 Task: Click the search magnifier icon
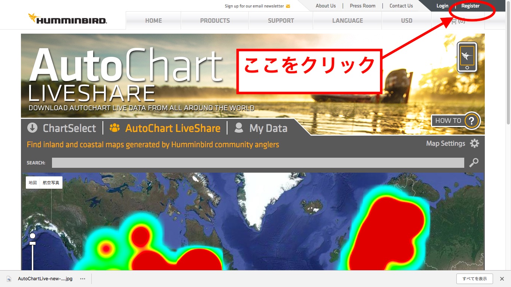474,163
